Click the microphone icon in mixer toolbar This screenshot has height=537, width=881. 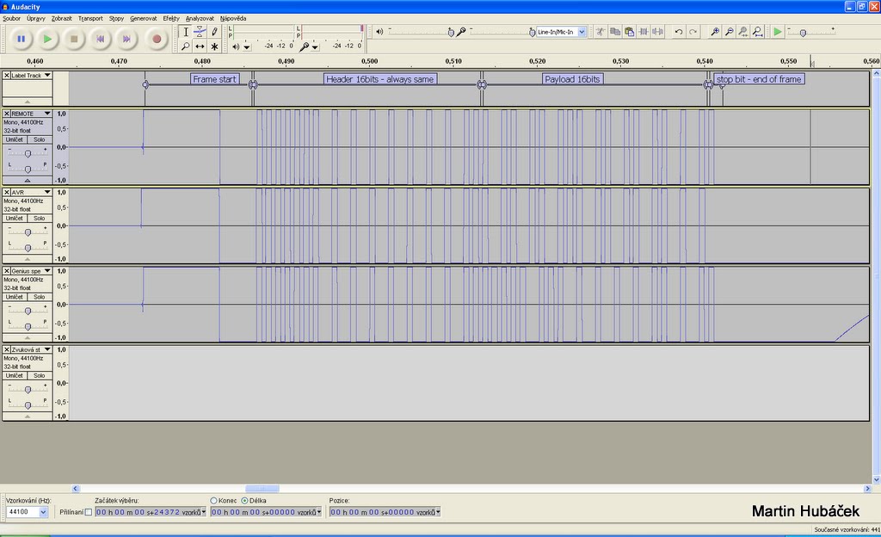(x=461, y=32)
